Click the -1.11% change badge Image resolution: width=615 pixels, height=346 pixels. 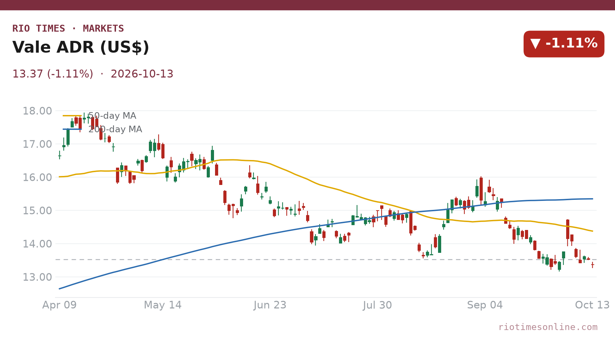pos(564,44)
